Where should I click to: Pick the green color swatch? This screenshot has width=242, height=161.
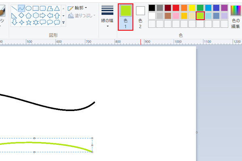[200, 8]
